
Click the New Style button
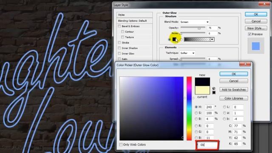click(256, 28)
